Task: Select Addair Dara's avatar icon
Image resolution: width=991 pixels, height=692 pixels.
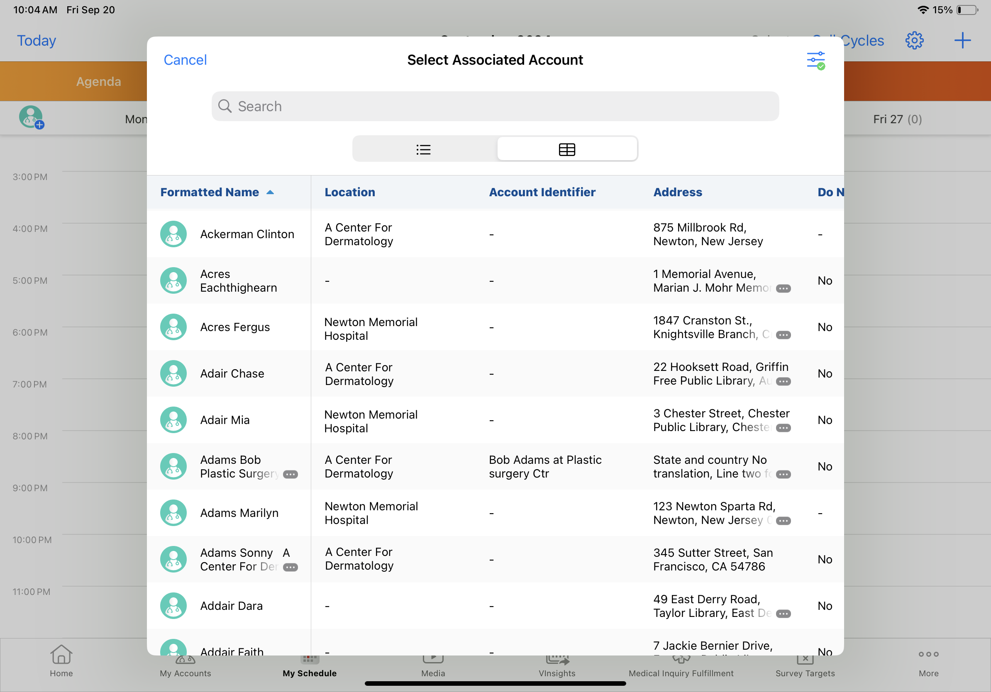Action: [173, 606]
